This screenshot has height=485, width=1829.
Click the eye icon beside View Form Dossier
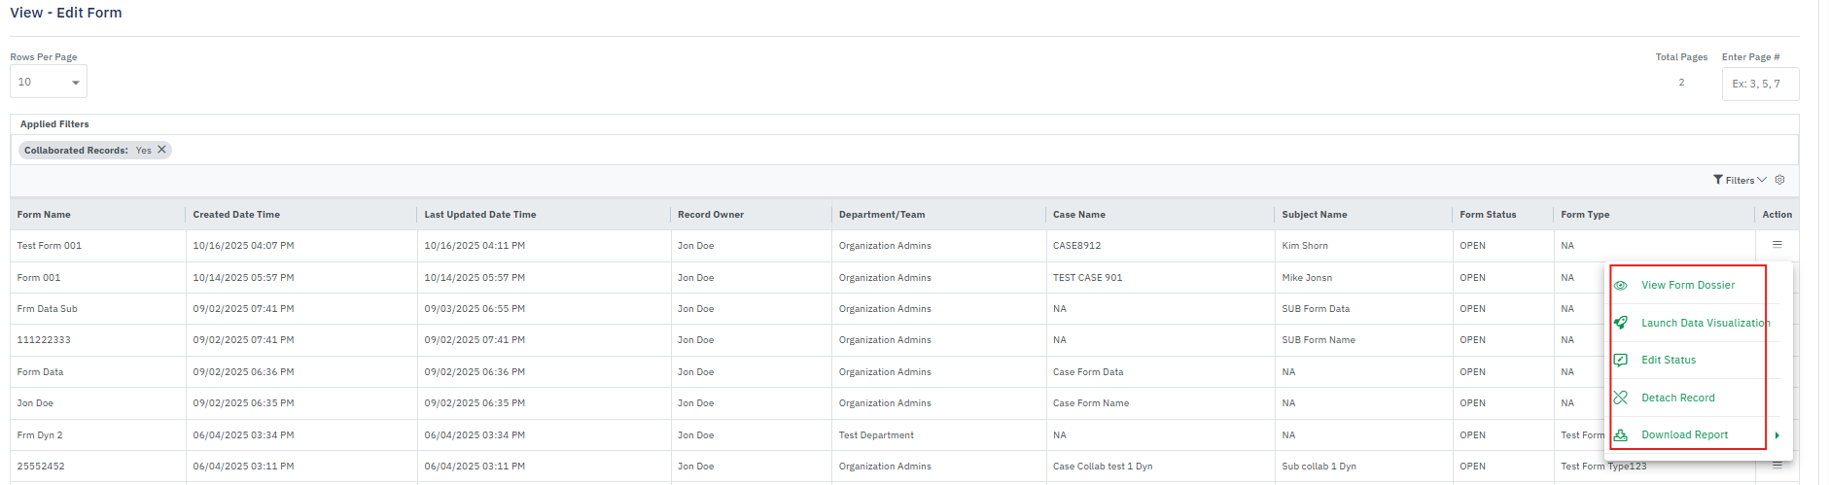pyautogui.click(x=1621, y=286)
